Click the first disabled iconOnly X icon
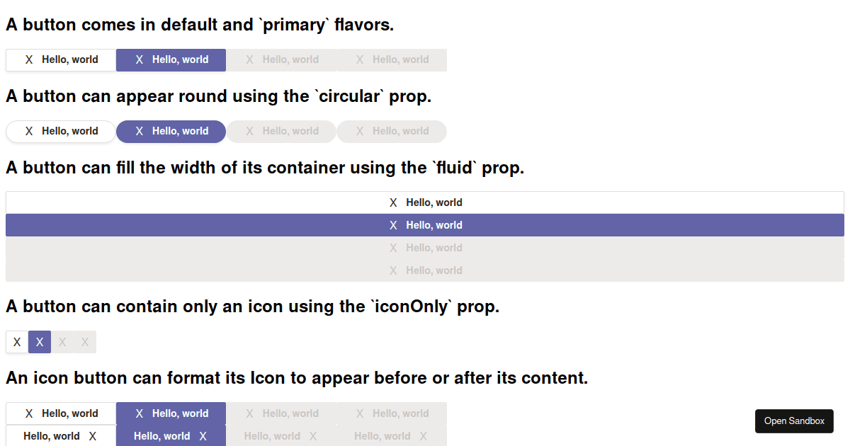Image resolution: width=850 pixels, height=446 pixels. [x=62, y=342]
